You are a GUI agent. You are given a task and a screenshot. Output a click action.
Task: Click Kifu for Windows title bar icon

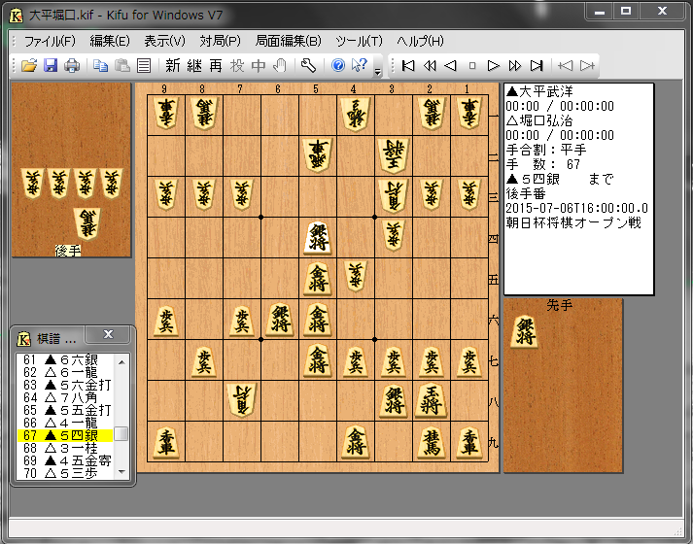(x=16, y=16)
